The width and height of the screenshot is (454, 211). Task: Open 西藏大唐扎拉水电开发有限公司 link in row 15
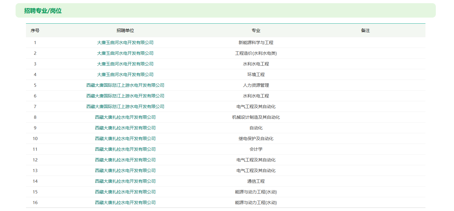125,192
